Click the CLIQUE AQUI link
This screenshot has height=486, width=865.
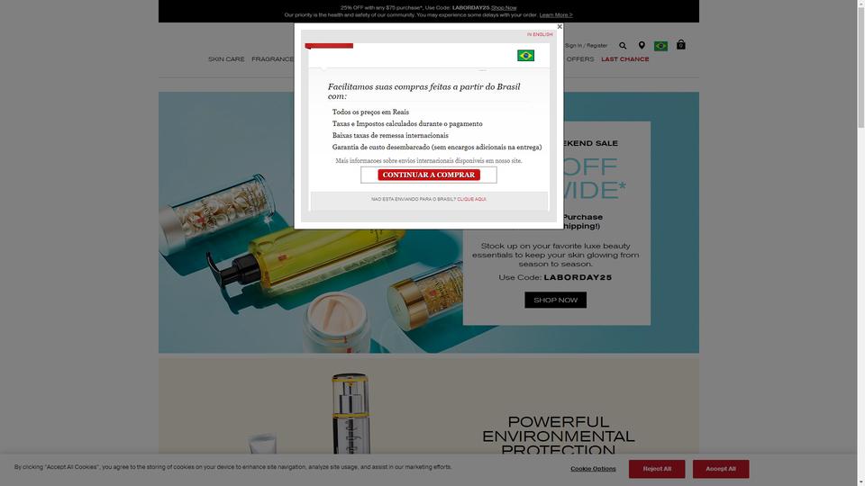tap(471, 199)
